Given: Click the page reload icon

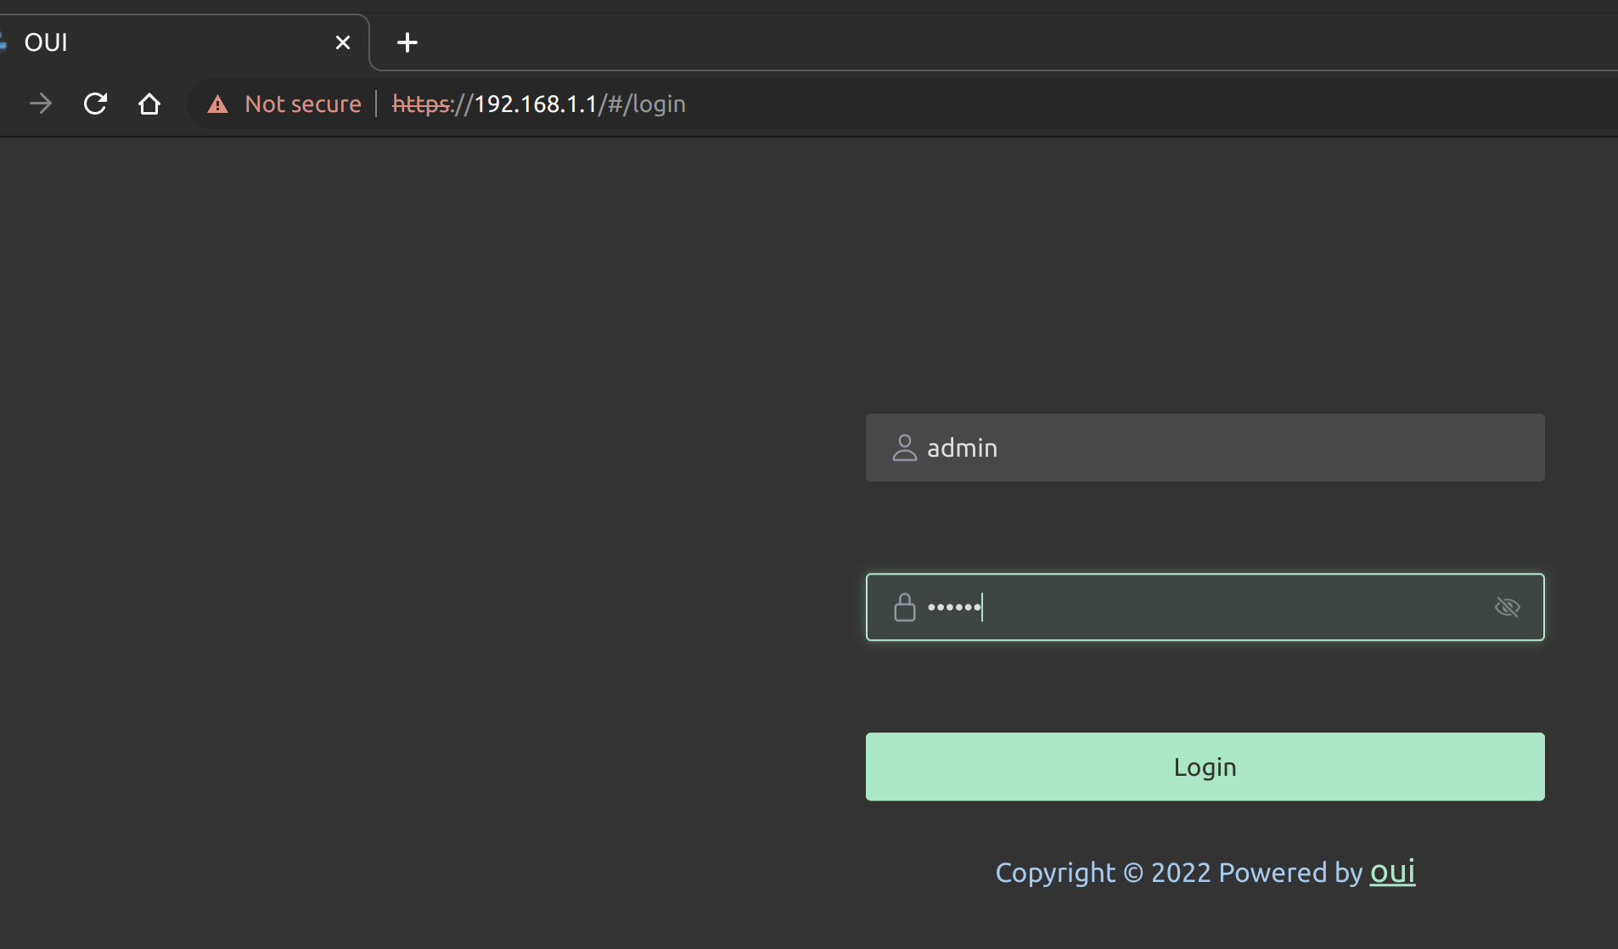Looking at the screenshot, I should coord(95,104).
